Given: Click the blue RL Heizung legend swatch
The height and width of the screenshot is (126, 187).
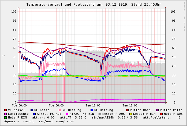Looking at the screenshot, I should 92,110.
